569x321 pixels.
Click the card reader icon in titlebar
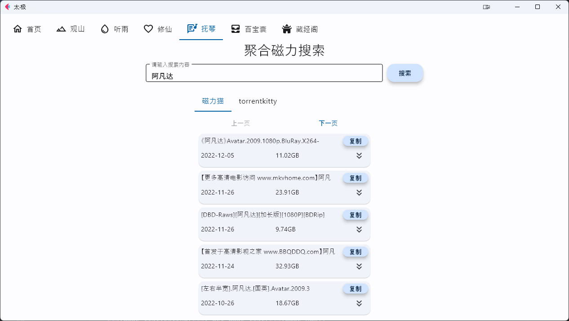[x=486, y=7]
